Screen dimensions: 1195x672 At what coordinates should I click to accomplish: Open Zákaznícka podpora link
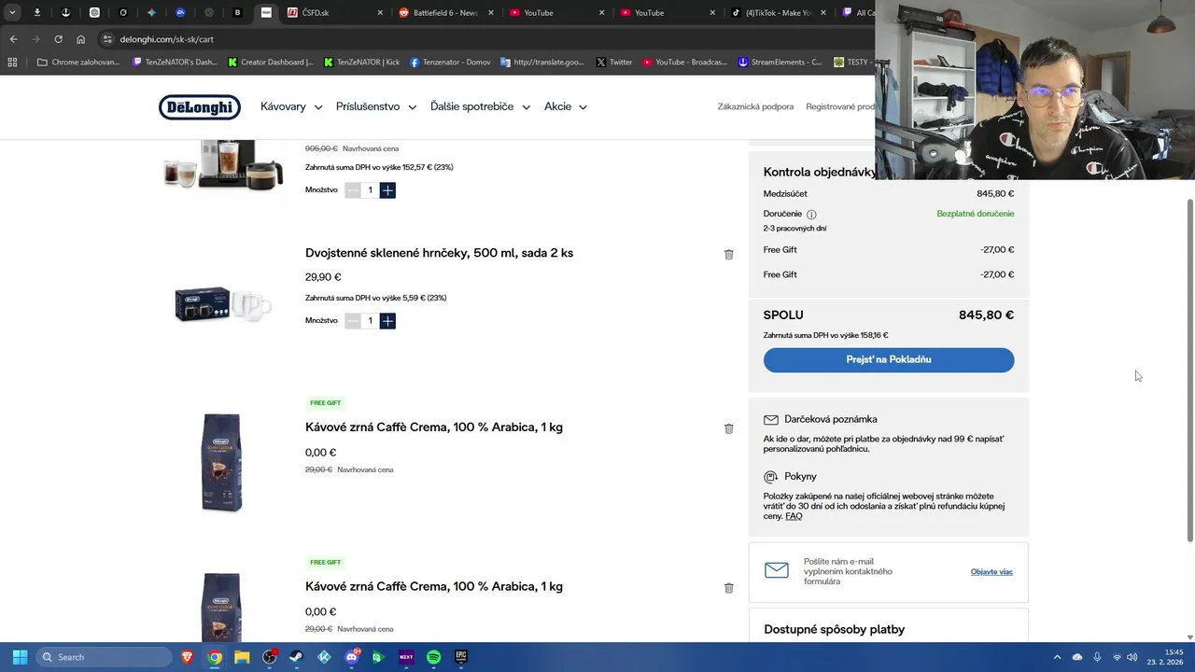[x=755, y=106]
